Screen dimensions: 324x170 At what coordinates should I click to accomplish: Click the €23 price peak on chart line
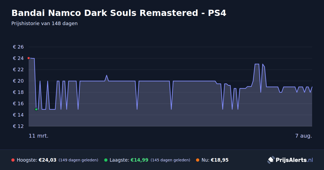pos(257,64)
